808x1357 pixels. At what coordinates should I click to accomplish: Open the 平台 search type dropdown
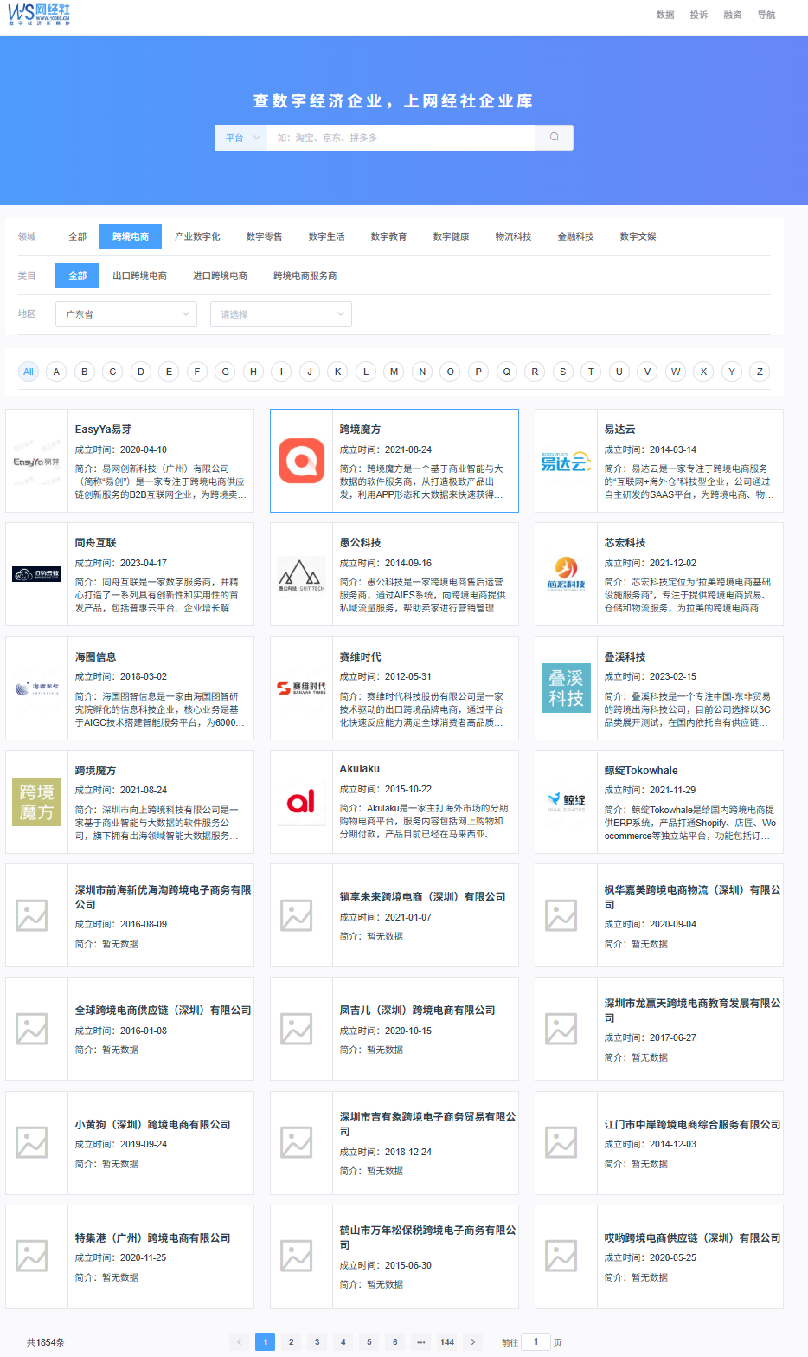(x=241, y=138)
